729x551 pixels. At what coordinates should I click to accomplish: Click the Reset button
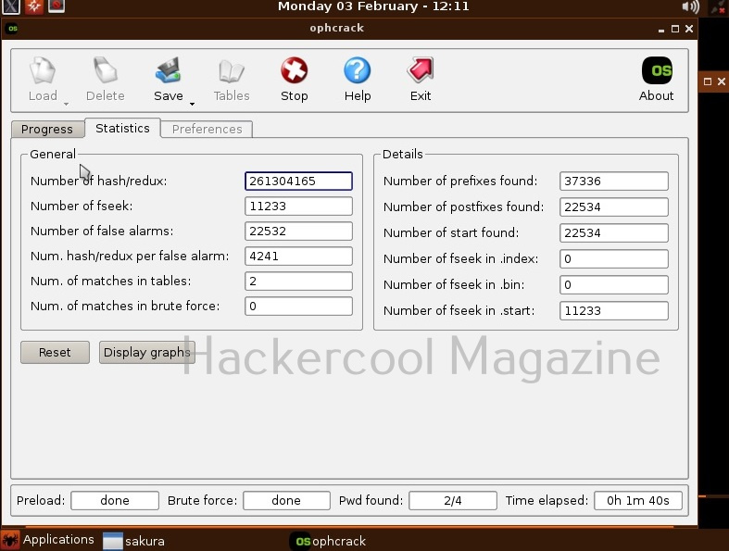click(x=55, y=352)
